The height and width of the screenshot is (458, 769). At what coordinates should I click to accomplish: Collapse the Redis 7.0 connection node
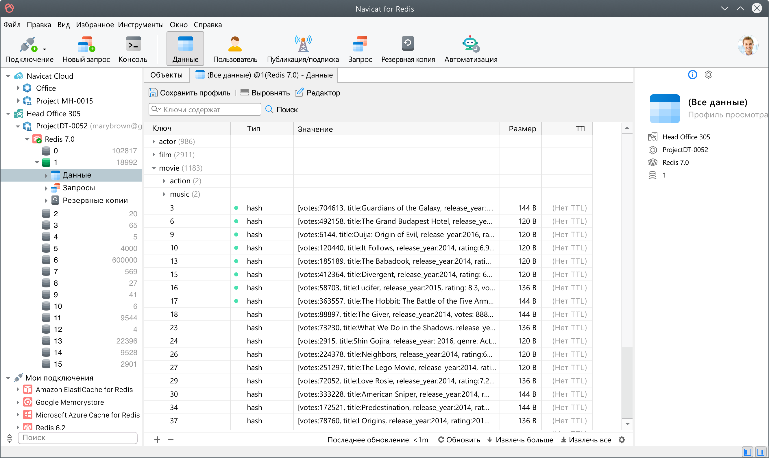point(27,139)
